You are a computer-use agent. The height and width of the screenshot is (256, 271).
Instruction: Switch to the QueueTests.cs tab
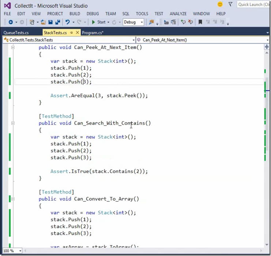coord(16,33)
